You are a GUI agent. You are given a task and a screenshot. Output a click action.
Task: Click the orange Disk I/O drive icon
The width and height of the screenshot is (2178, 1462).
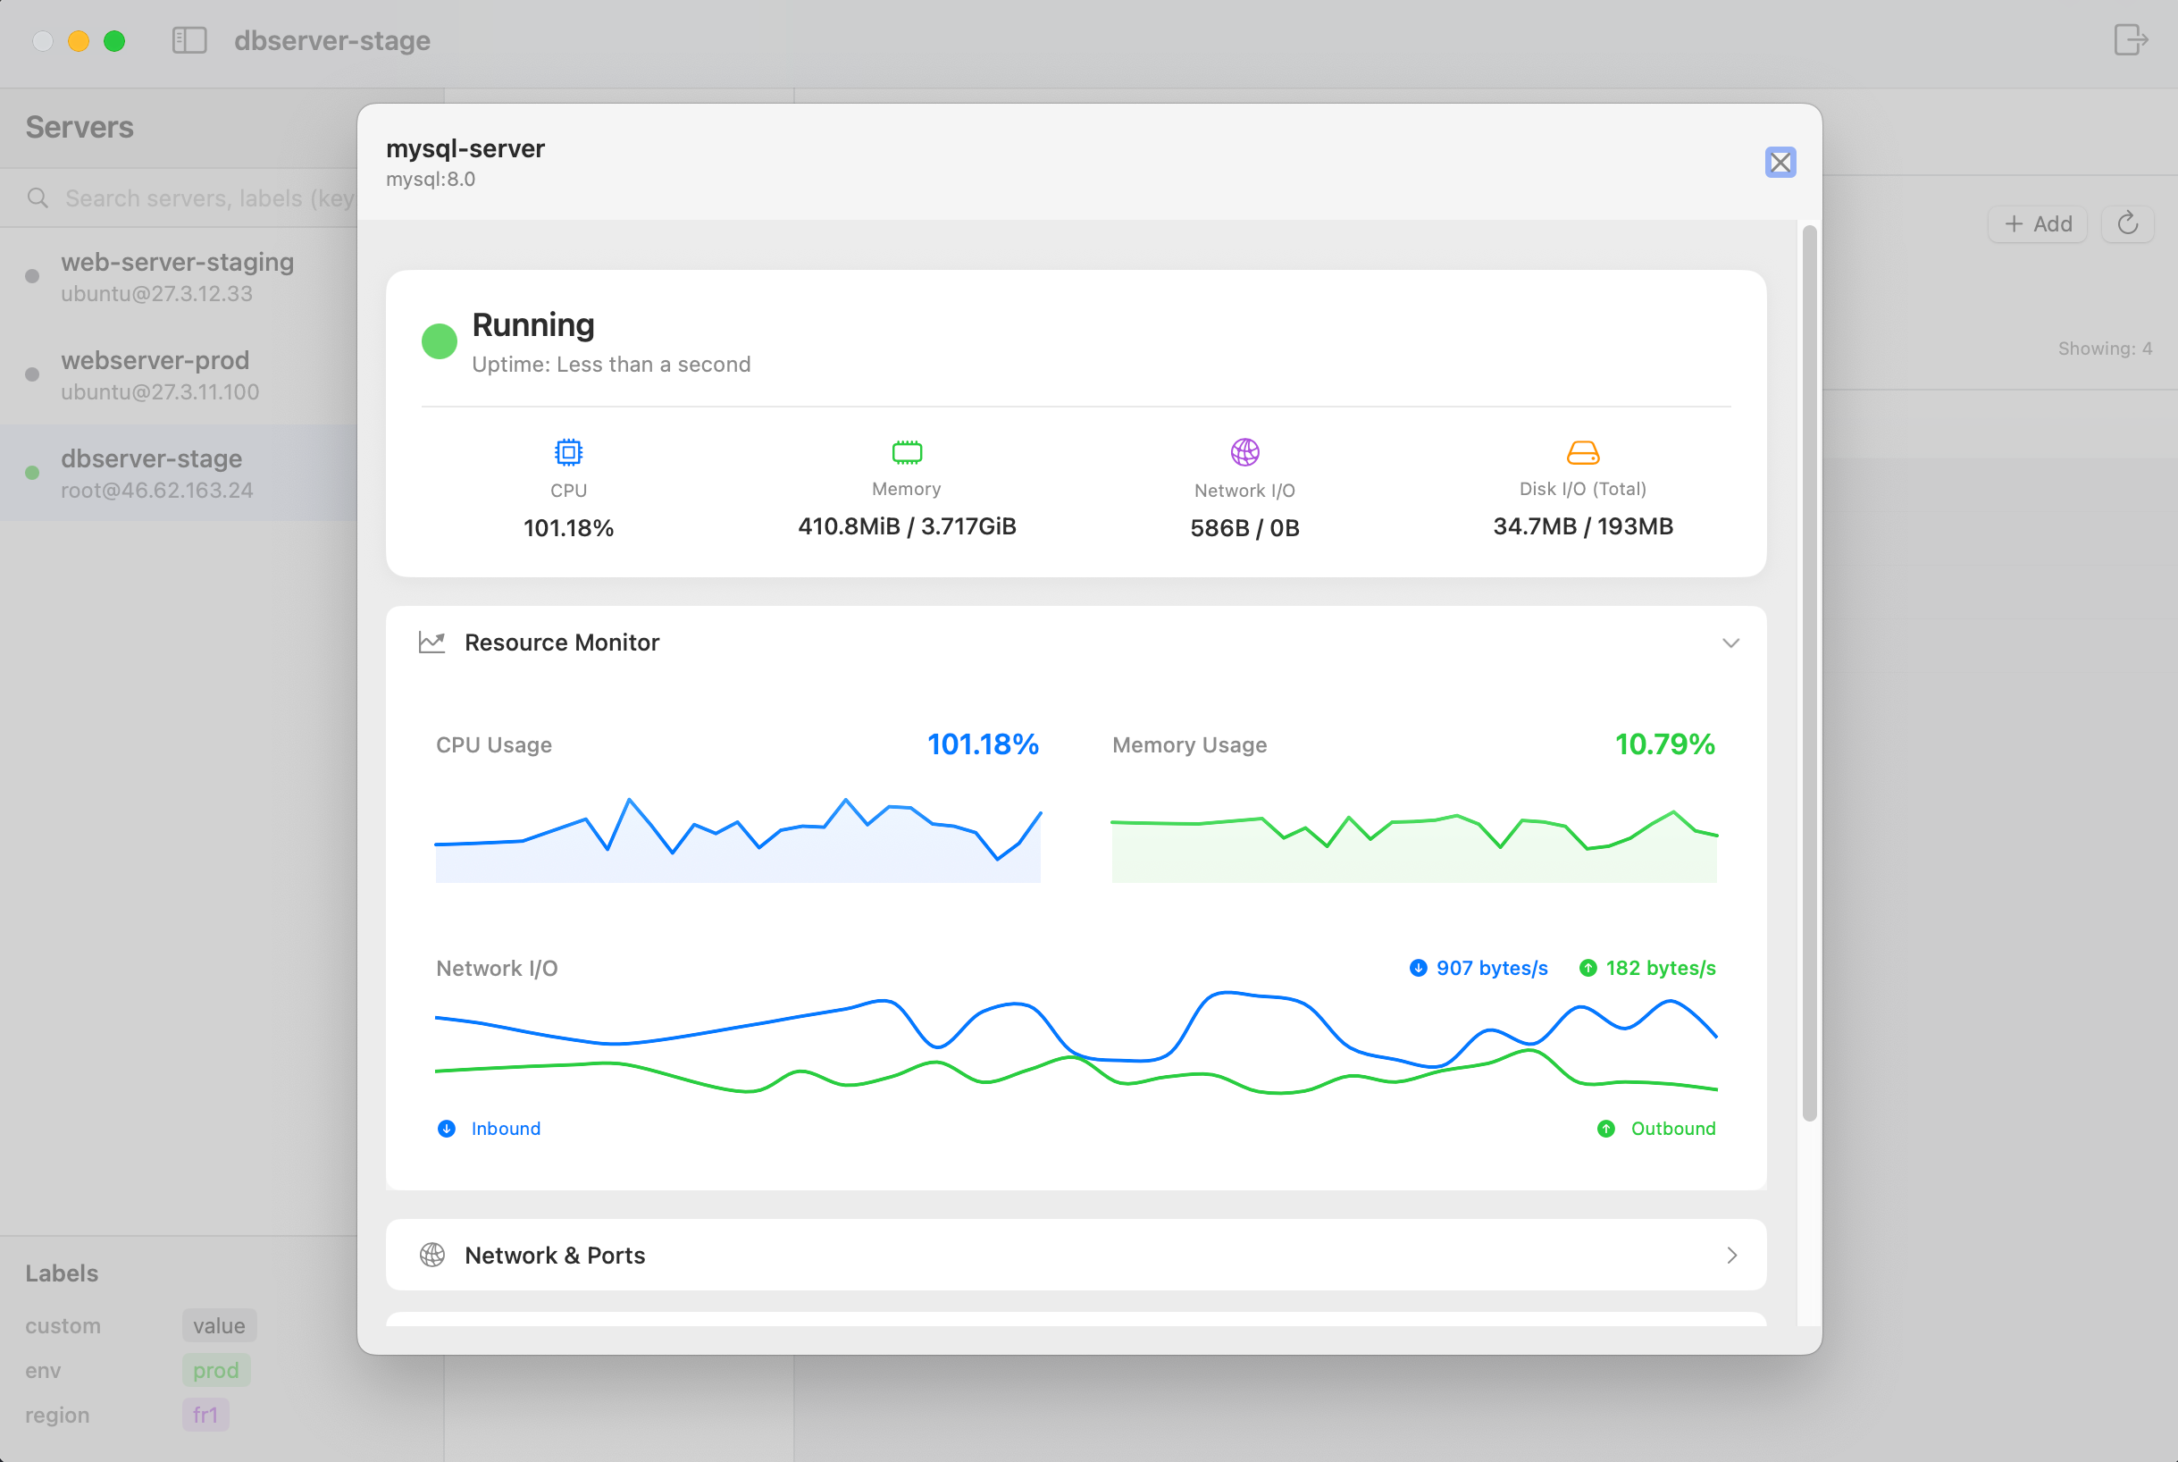coord(1582,452)
